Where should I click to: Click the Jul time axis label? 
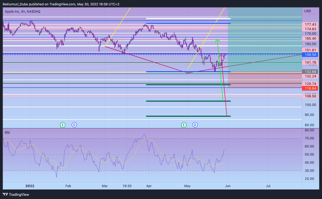click(268, 186)
